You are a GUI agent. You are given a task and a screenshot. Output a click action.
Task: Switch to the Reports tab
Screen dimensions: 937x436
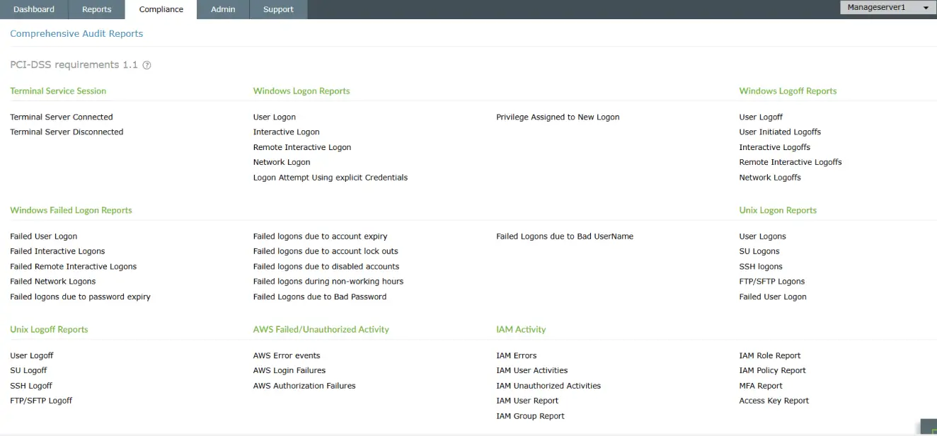tap(96, 9)
